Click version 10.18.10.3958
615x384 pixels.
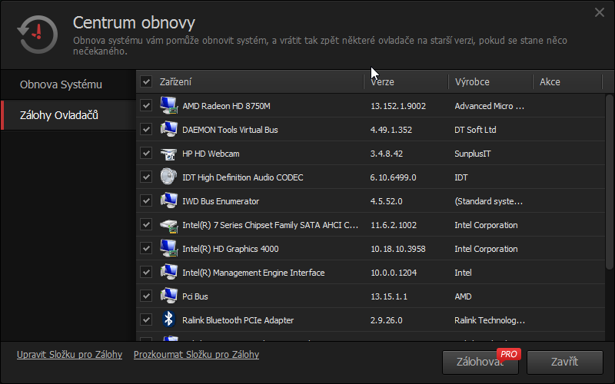398,249
